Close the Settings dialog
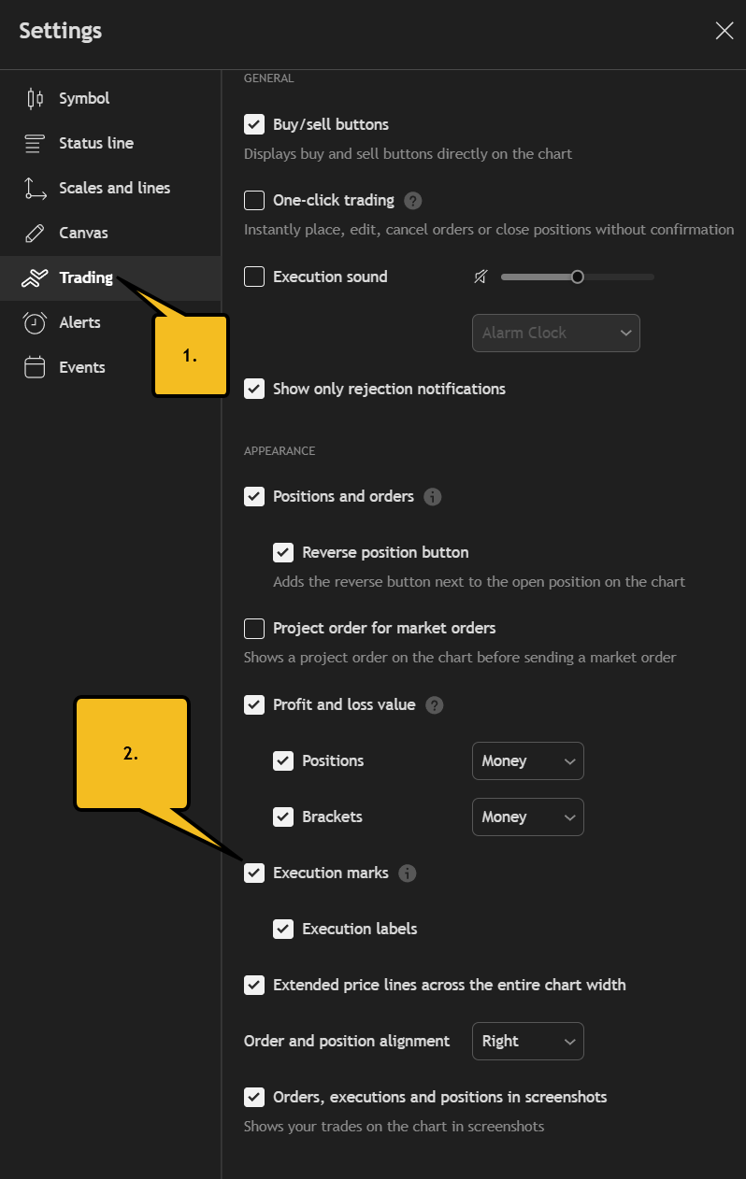The width and height of the screenshot is (746, 1179). tap(724, 31)
